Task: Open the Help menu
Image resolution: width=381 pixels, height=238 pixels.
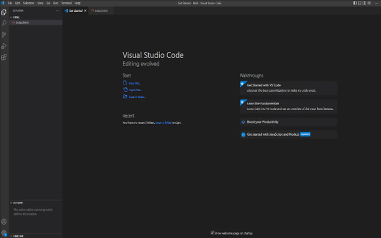Action: click(x=78, y=3)
